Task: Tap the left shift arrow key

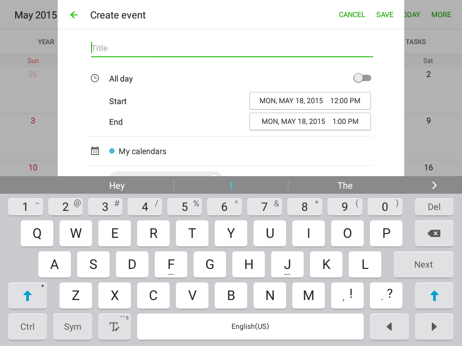Action: 28,296
